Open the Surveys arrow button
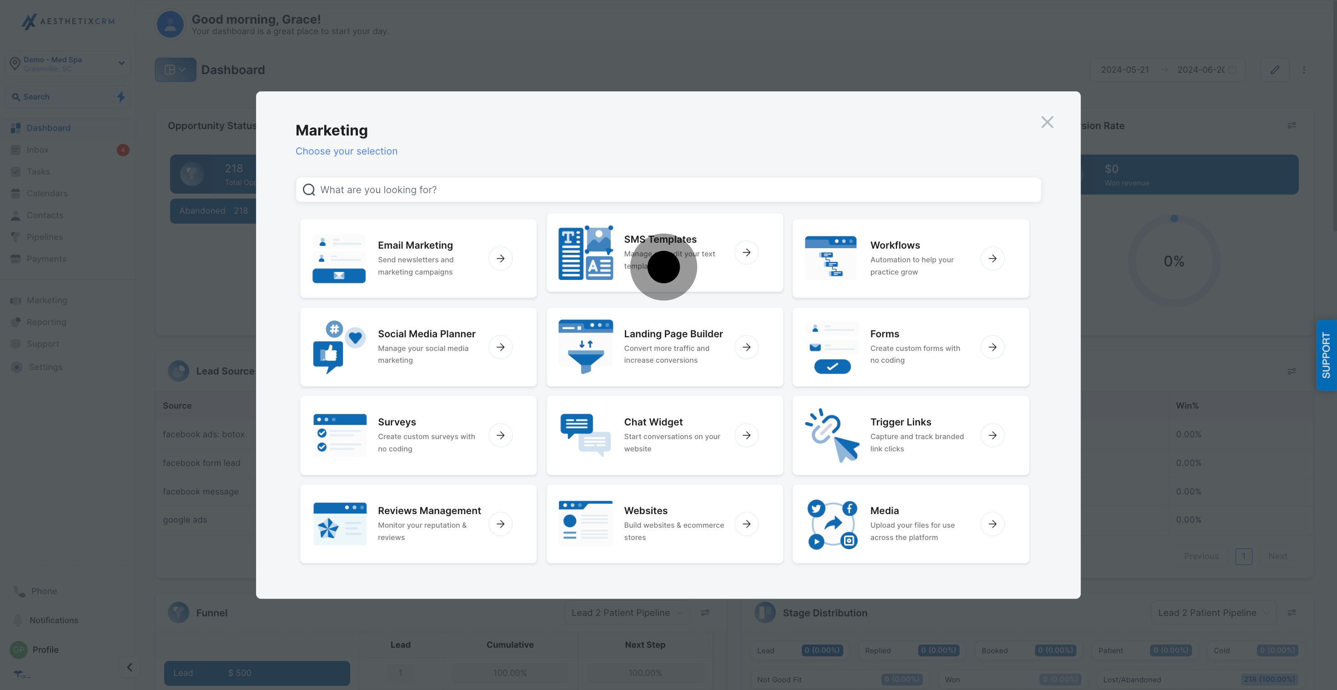This screenshot has height=690, width=1337. (x=500, y=435)
